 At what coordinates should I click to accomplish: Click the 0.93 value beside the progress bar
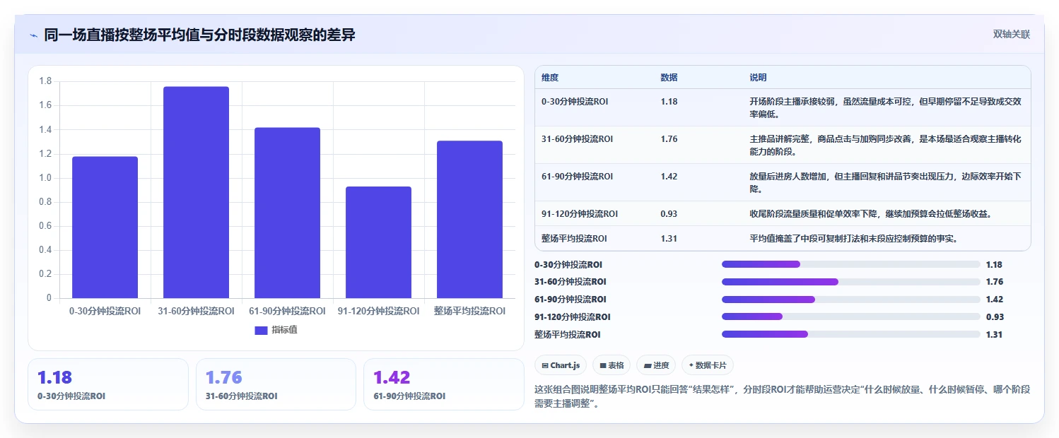[x=995, y=317]
